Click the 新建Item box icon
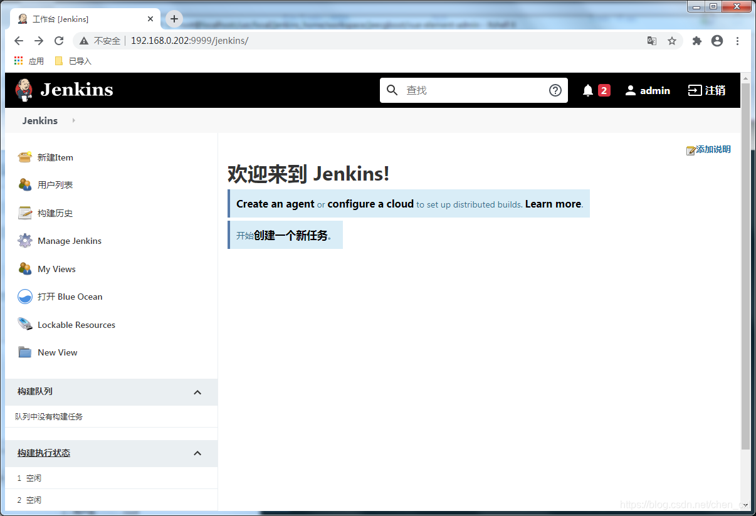Screen dimensions: 756x516 25,157
